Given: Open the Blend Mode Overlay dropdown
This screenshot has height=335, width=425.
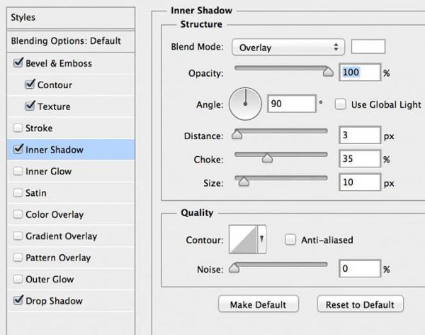Looking at the screenshot, I should click(288, 48).
